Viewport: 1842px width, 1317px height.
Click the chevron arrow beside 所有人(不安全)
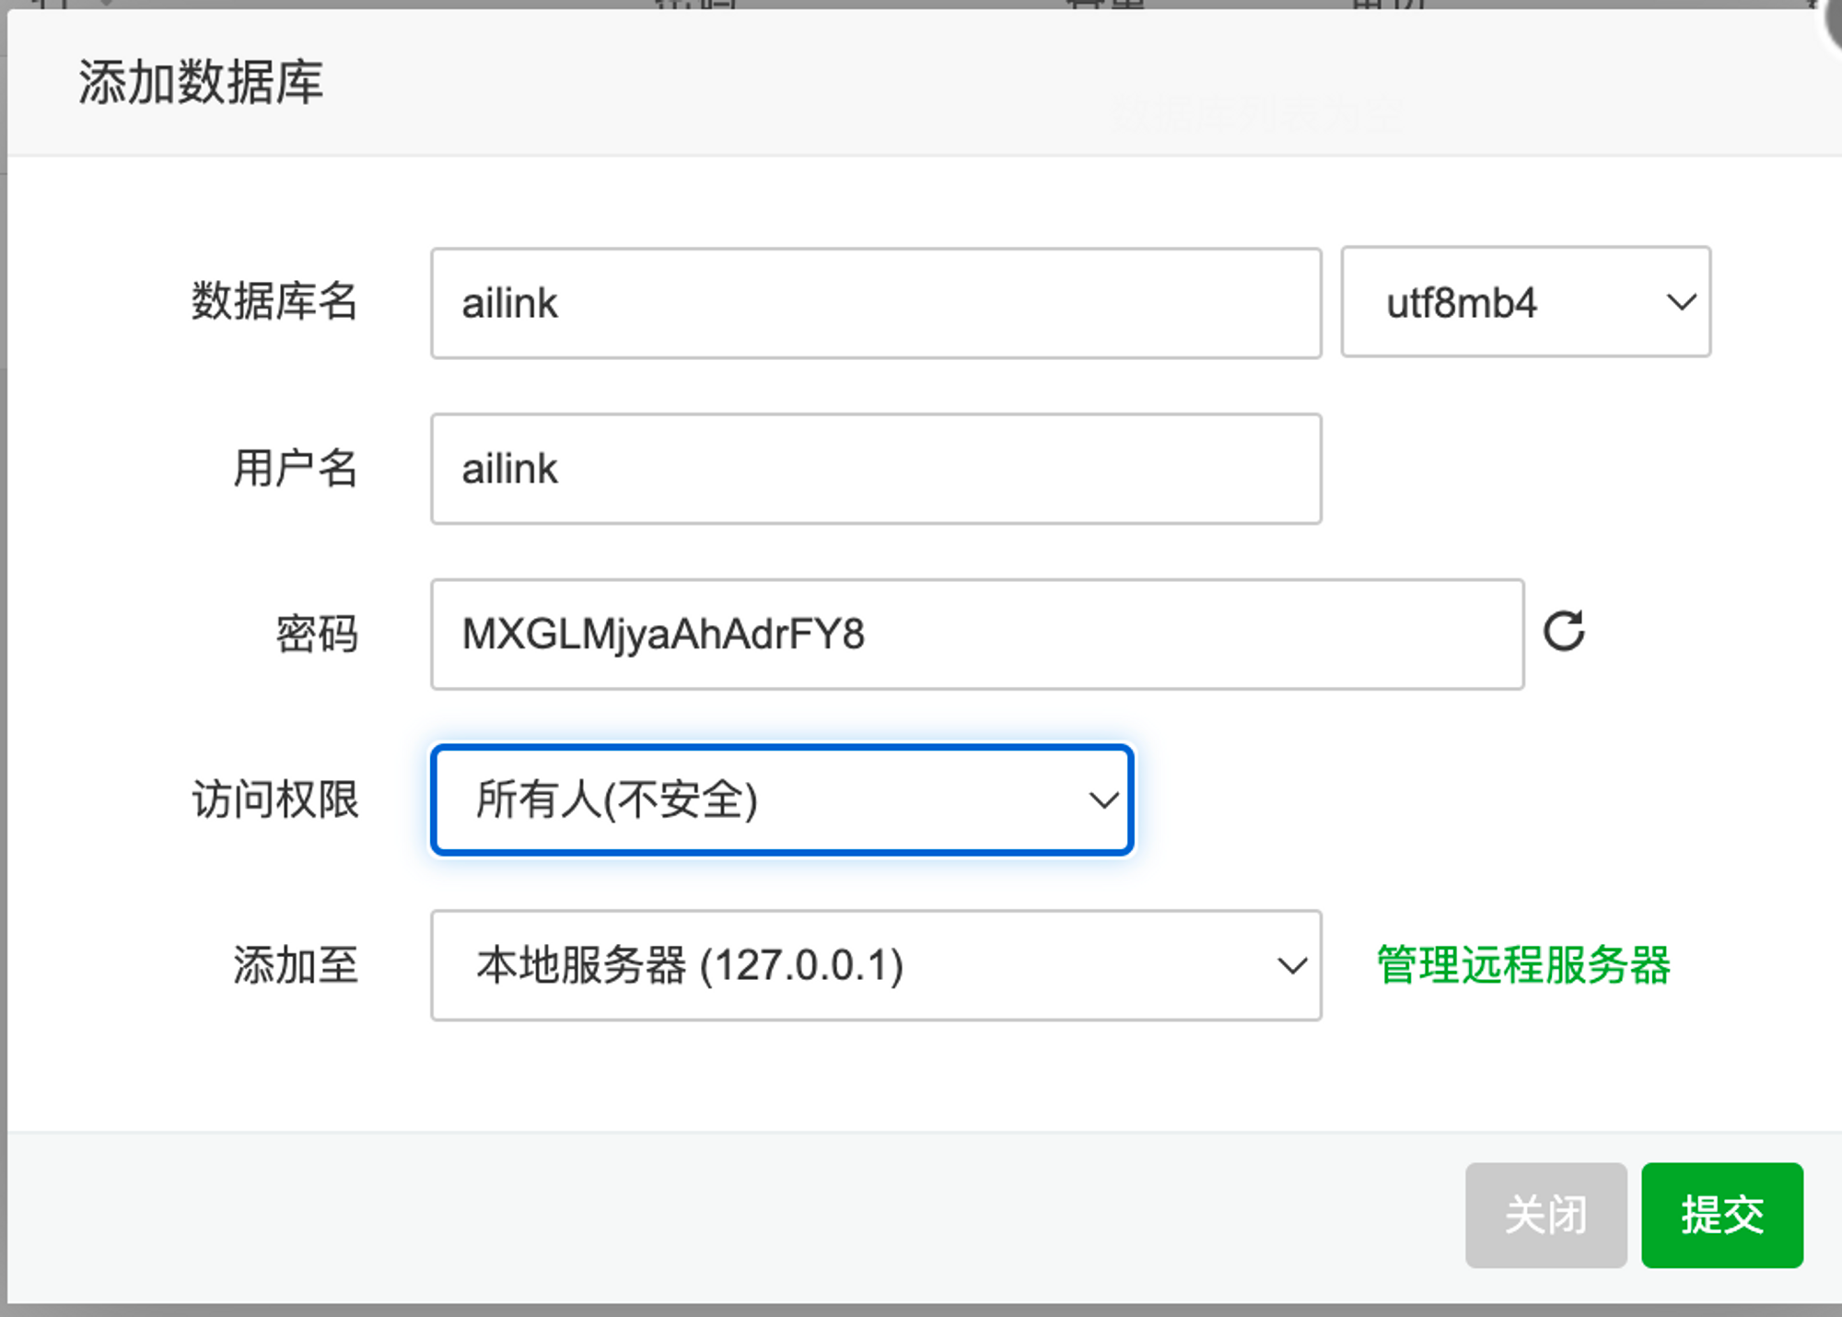click(x=1103, y=799)
